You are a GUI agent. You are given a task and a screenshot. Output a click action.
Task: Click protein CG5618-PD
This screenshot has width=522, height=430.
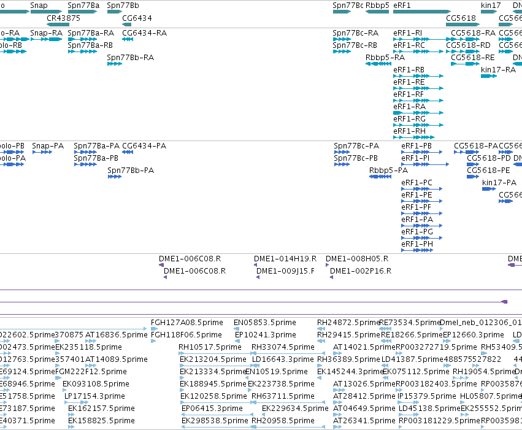click(473, 164)
